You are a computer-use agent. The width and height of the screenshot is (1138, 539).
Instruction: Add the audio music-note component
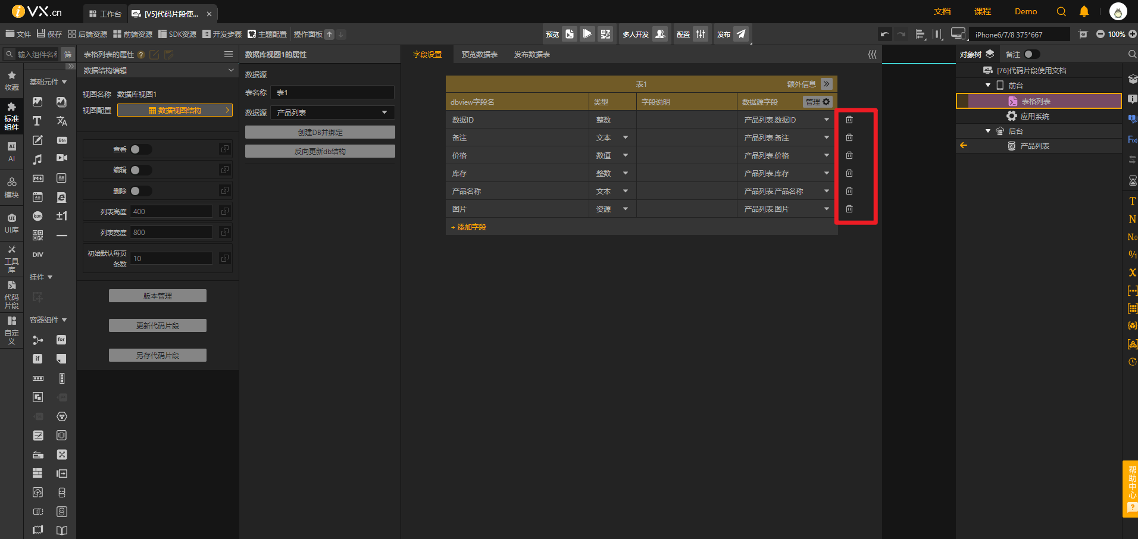[x=37, y=159]
